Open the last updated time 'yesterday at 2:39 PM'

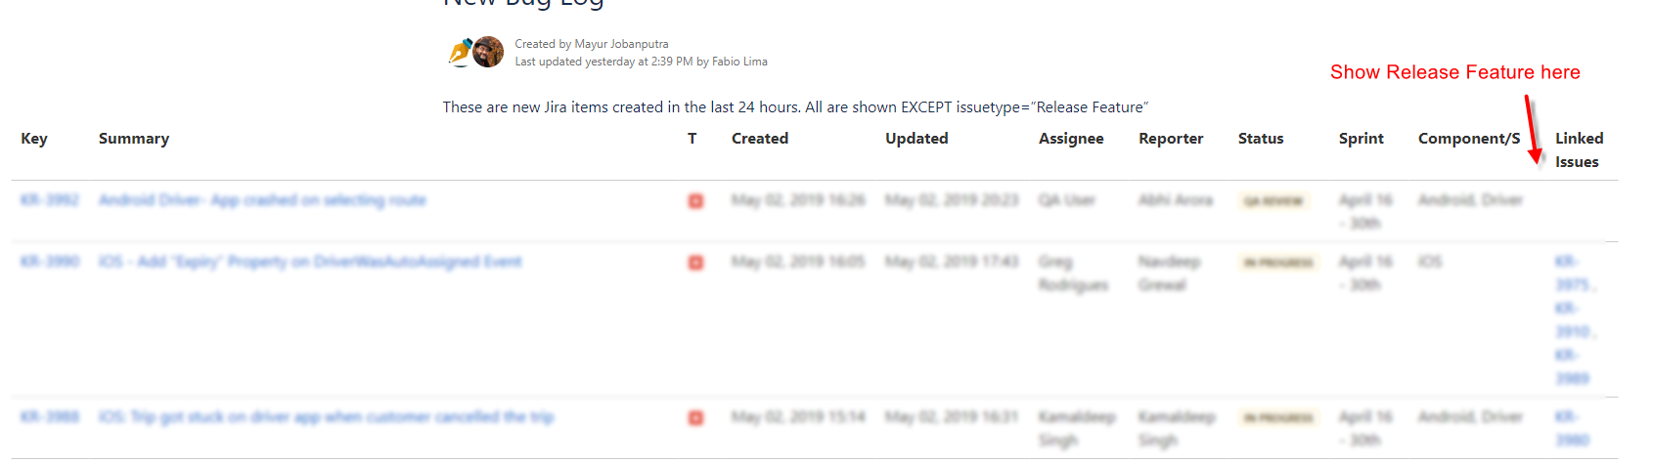pyautogui.click(x=637, y=62)
